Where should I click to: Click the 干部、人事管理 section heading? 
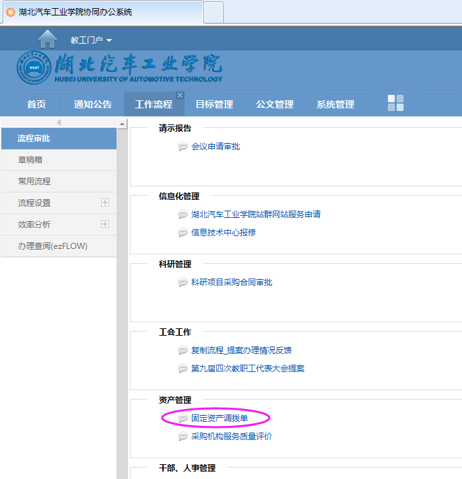coord(187,468)
